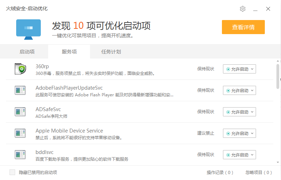Switch to the 任务计划 tab

[x=111, y=52]
